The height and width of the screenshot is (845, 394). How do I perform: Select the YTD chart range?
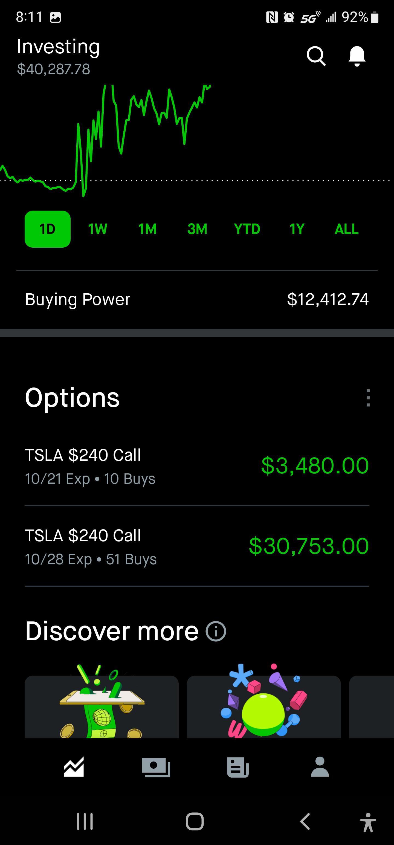[247, 229]
